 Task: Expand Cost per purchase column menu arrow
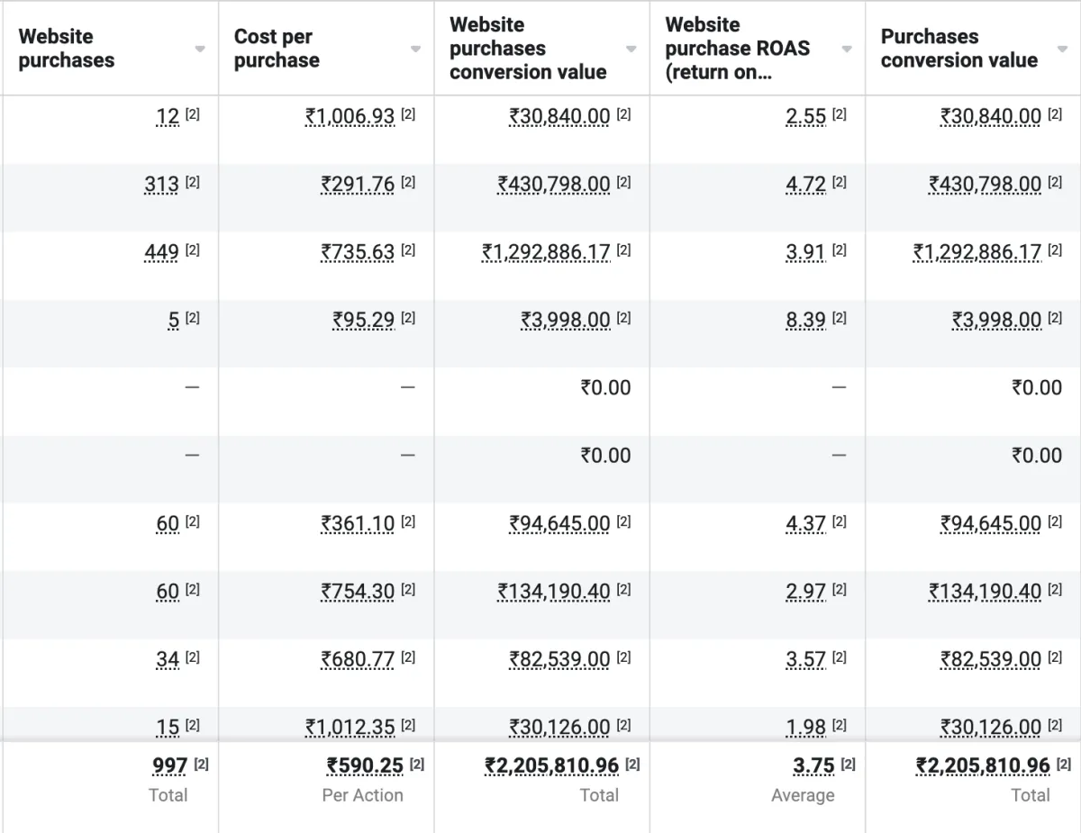coord(415,49)
